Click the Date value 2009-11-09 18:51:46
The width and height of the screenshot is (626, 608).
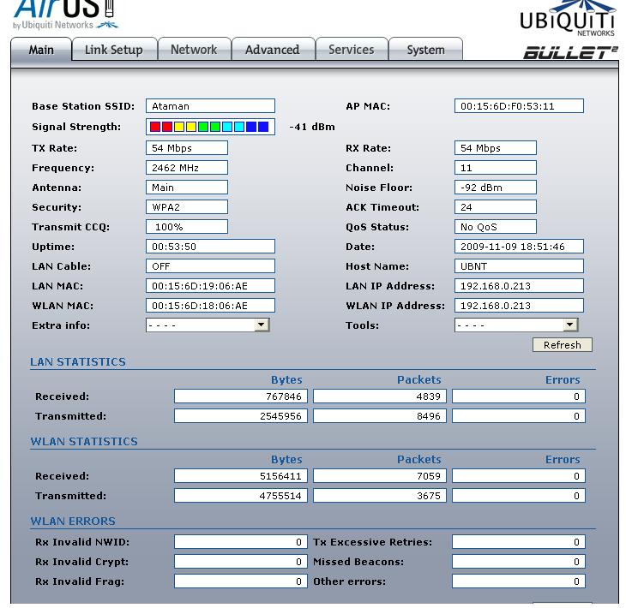[x=519, y=247]
